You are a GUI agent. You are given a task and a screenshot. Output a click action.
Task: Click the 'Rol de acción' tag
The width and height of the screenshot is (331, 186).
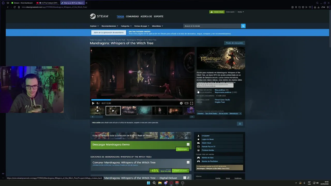(x=223, y=113)
